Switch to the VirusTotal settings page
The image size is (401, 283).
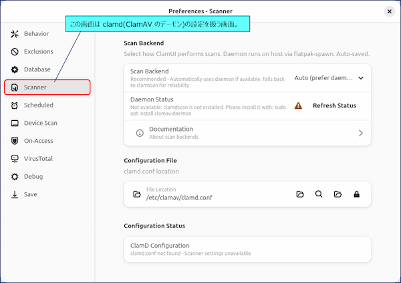click(47, 159)
